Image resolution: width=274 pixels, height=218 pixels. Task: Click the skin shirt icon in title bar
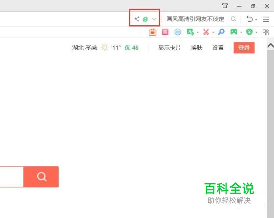click(x=225, y=6)
